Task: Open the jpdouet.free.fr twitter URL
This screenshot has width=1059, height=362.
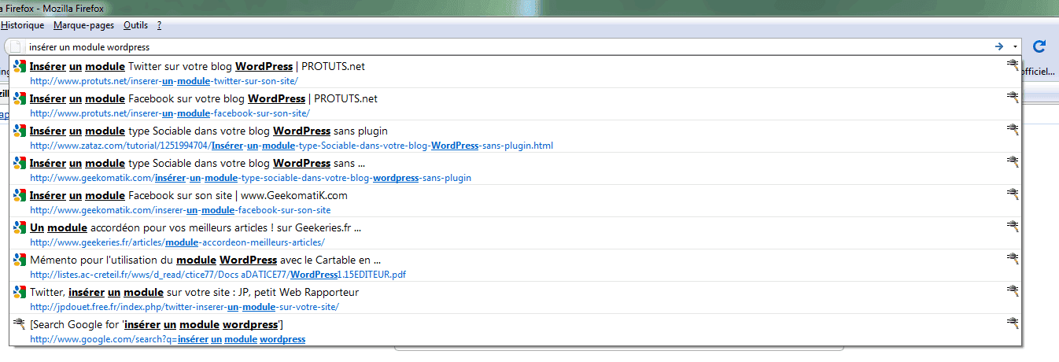Action: pos(184,307)
